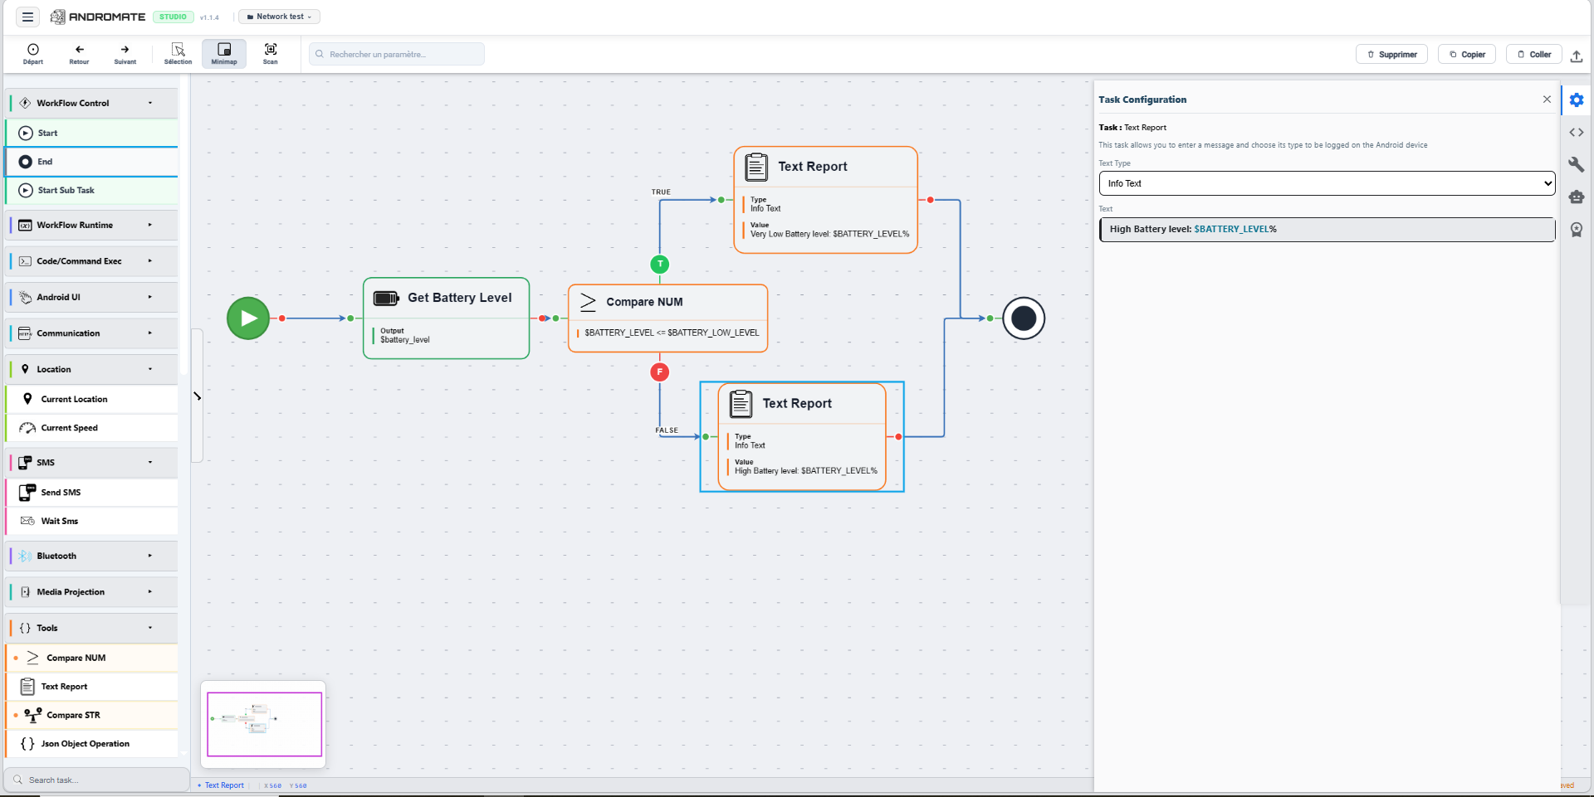Image resolution: width=1594 pixels, height=797 pixels.
Task: Close the Task Configuration panel
Action: 1547,100
